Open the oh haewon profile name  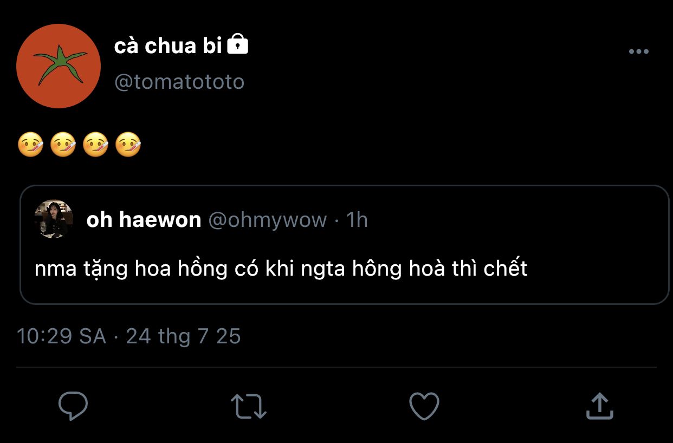click(x=144, y=220)
